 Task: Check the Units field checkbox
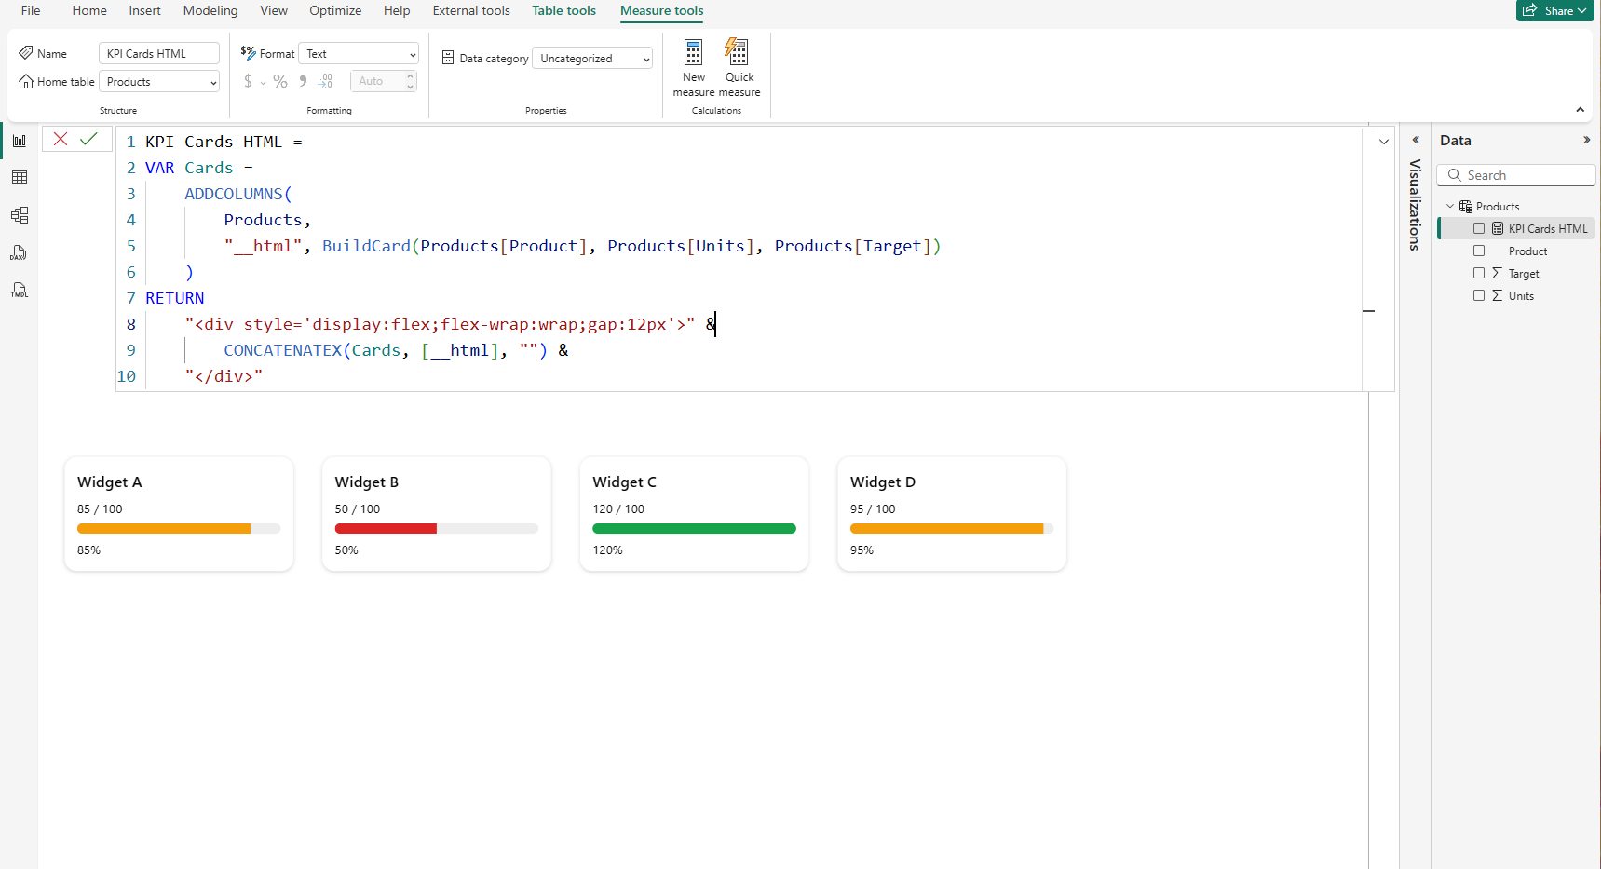coord(1479,295)
